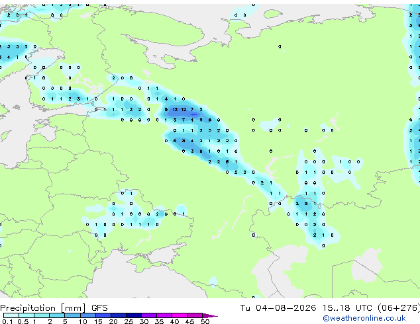The width and height of the screenshot is (420, 324).
Task: Click the 30–35 mm purple legend swatch
Action: click(x=148, y=315)
